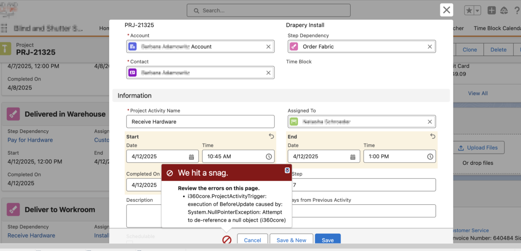The width and height of the screenshot is (521, 251).
Task: Clear the Assigned To field
Action: (430, 122)
